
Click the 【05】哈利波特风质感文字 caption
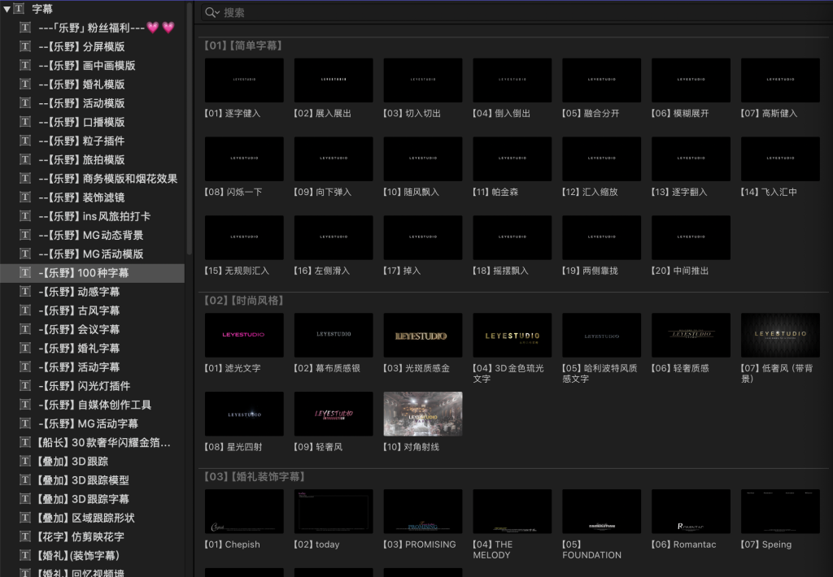coord(600,373)
